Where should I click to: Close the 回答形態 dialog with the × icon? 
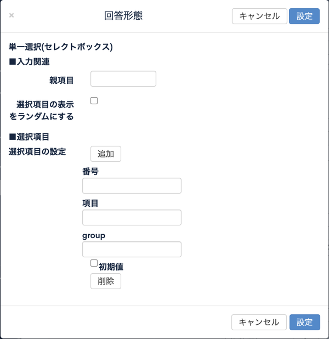click(x=12, y=15)
